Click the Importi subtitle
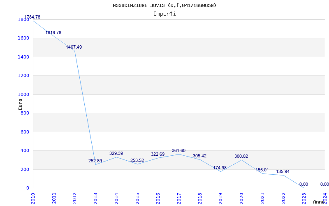The height and width of the screenshot is (206, 329). point(164,14)
